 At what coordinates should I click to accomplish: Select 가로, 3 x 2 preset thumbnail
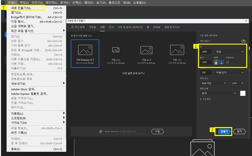116,54
